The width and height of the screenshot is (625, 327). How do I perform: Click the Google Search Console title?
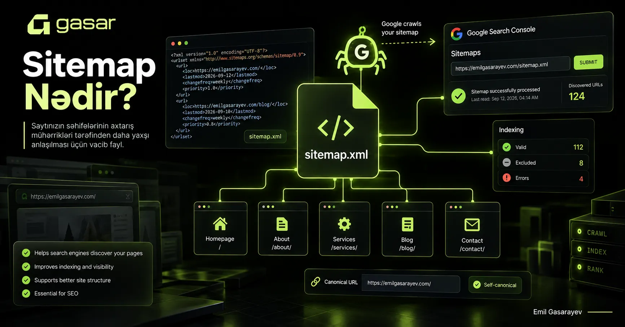click(x=501, y=31)
